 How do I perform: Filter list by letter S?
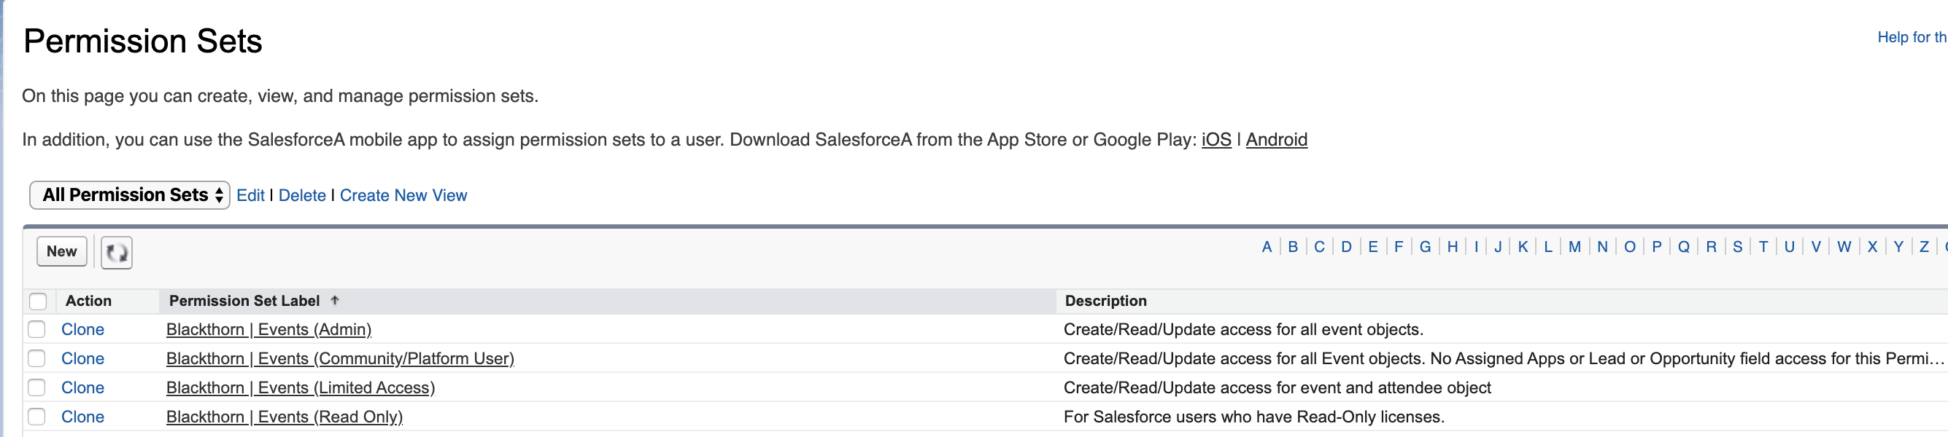point(1737,247)
